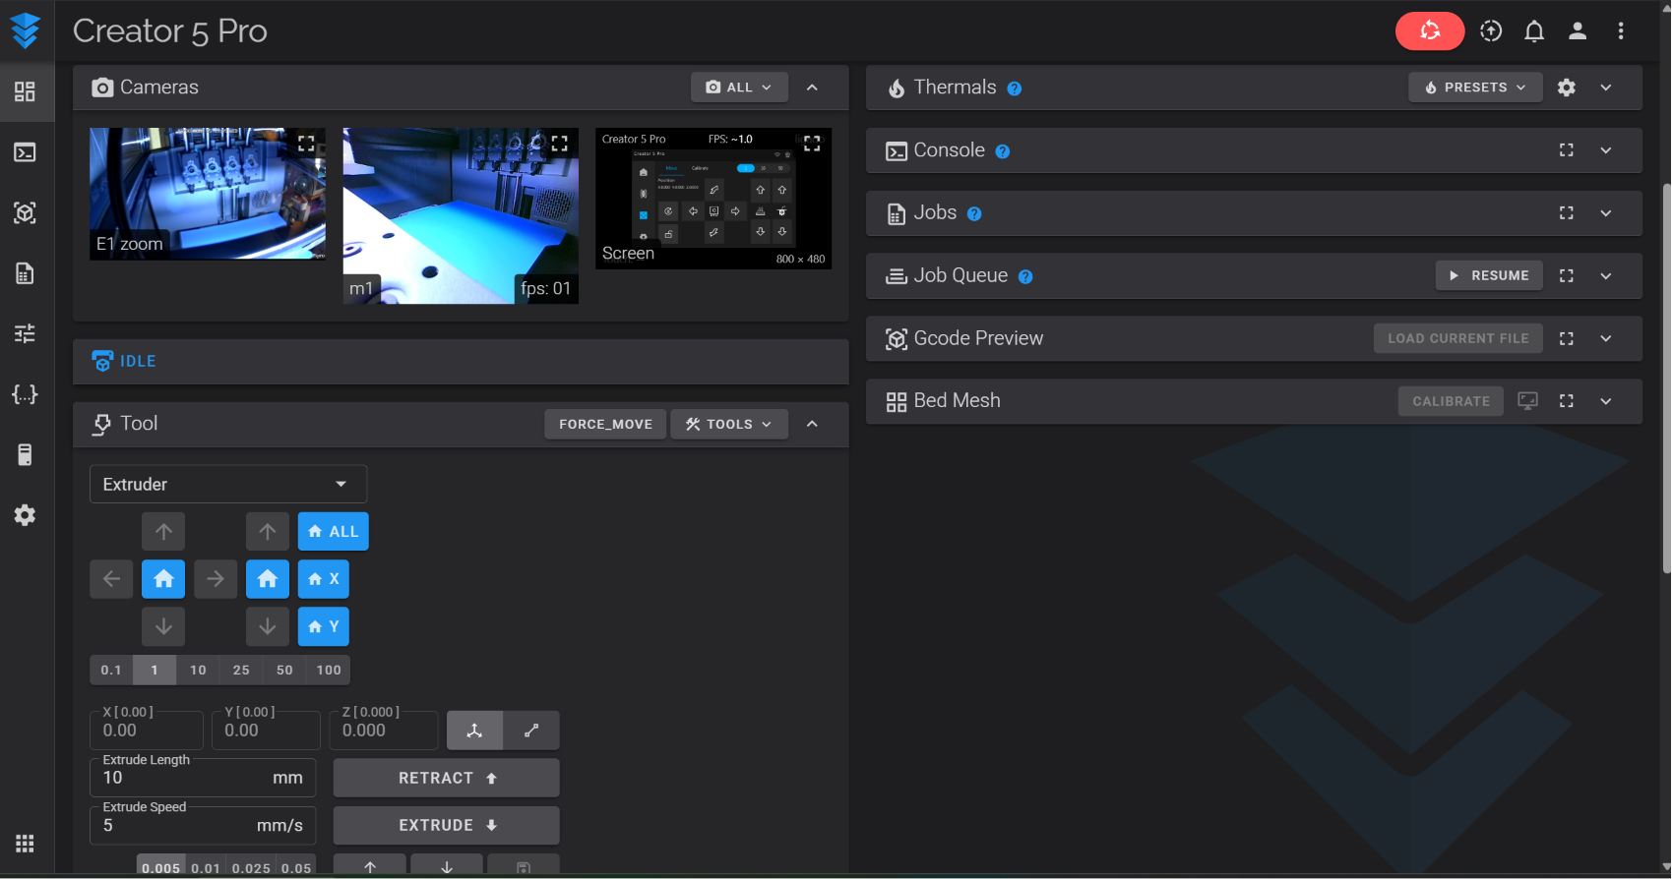Open the m1 camera thumbnail
The height and width of the screenshot is (879, 1672).
tap(461, 215)
